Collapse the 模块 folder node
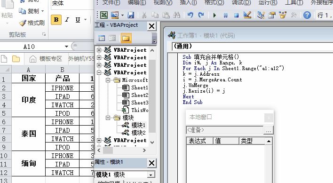Image resolution: width=333 pixels, height=183 pixels. pyautogui.click(x=108, y=118)
